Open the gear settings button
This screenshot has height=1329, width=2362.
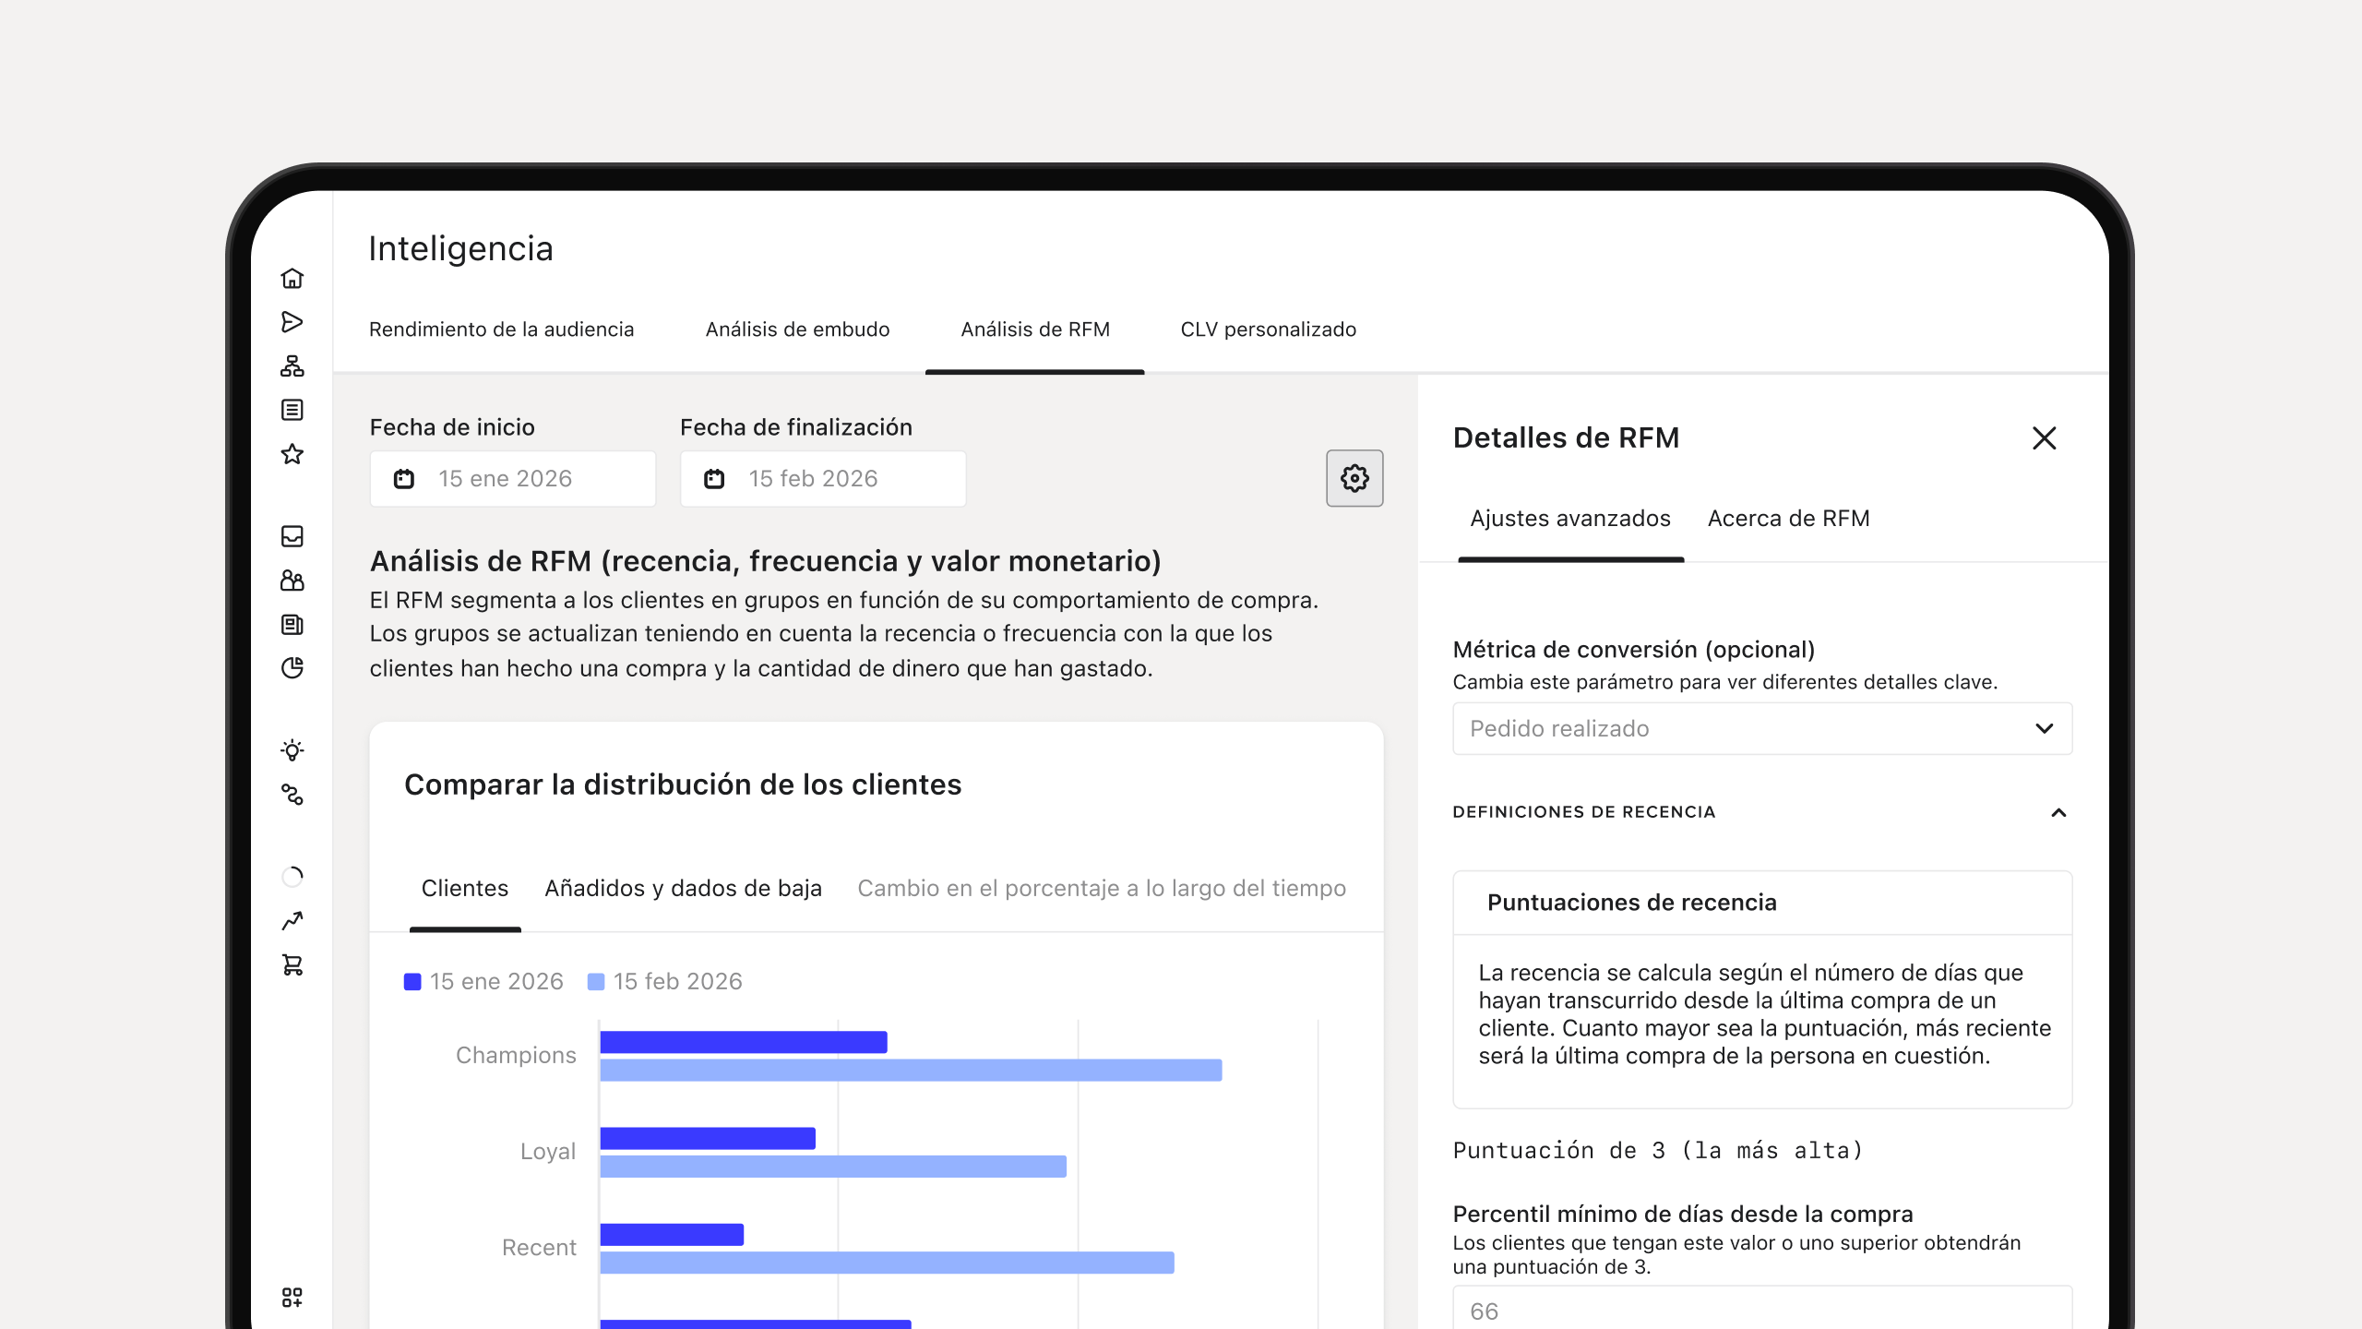(1354, 478)
